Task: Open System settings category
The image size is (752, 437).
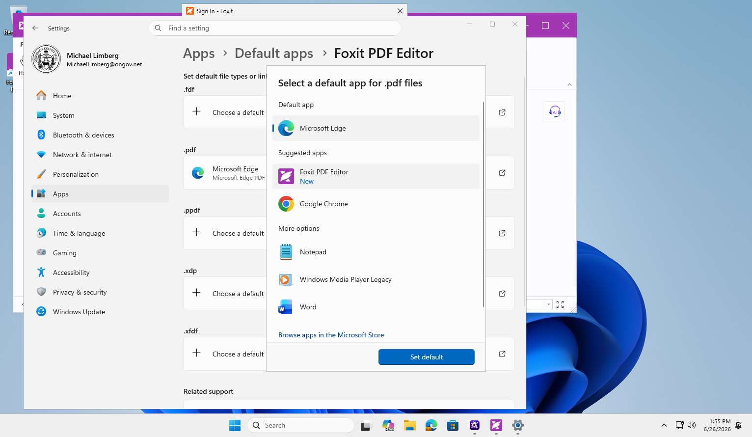Action: pos(100,115)
